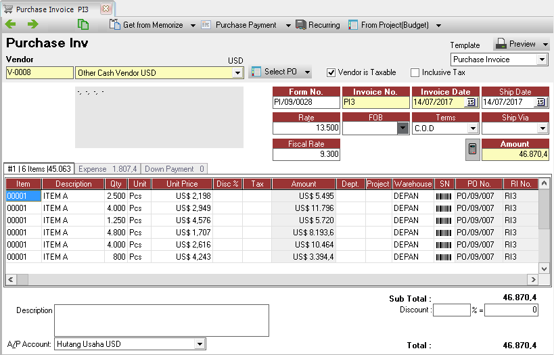Switch to Down Payment tab
The height and width of the screenshot is (355, 554).
pos(175,169)
